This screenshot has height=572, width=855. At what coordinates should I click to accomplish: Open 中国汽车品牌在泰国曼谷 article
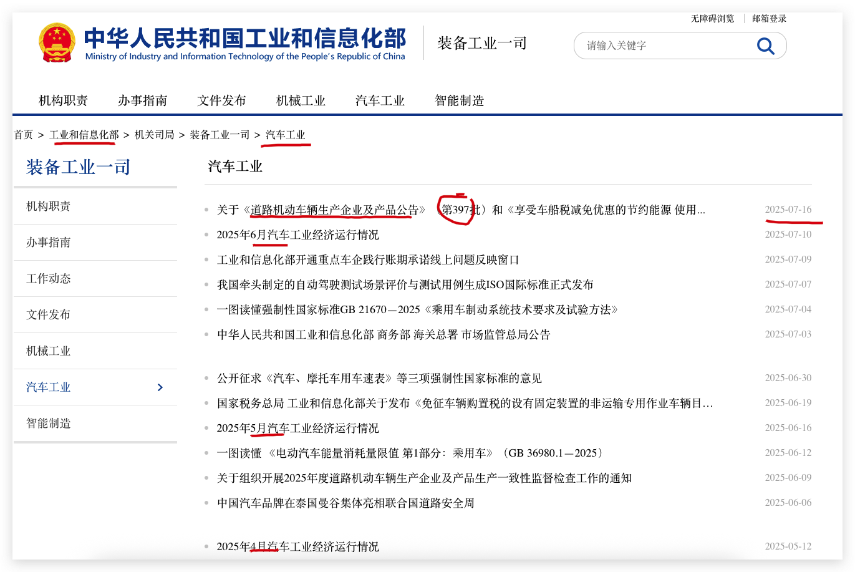click(345, 503)
